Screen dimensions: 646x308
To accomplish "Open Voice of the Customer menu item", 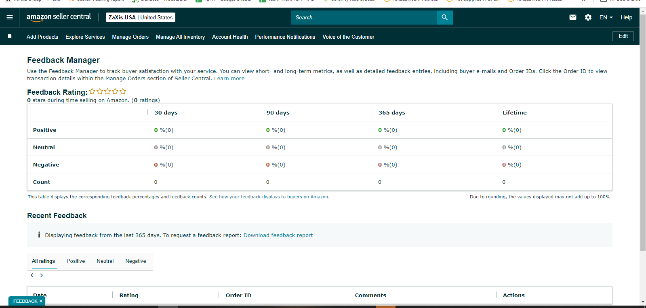I will pyautogui.click(x=348, y=37).
